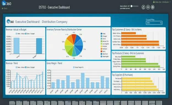Screen dimensions: 172x105
Task: Toggle Sales - Budget legend in Revenue Actual vs Budget
Action: tap(30, 34)
